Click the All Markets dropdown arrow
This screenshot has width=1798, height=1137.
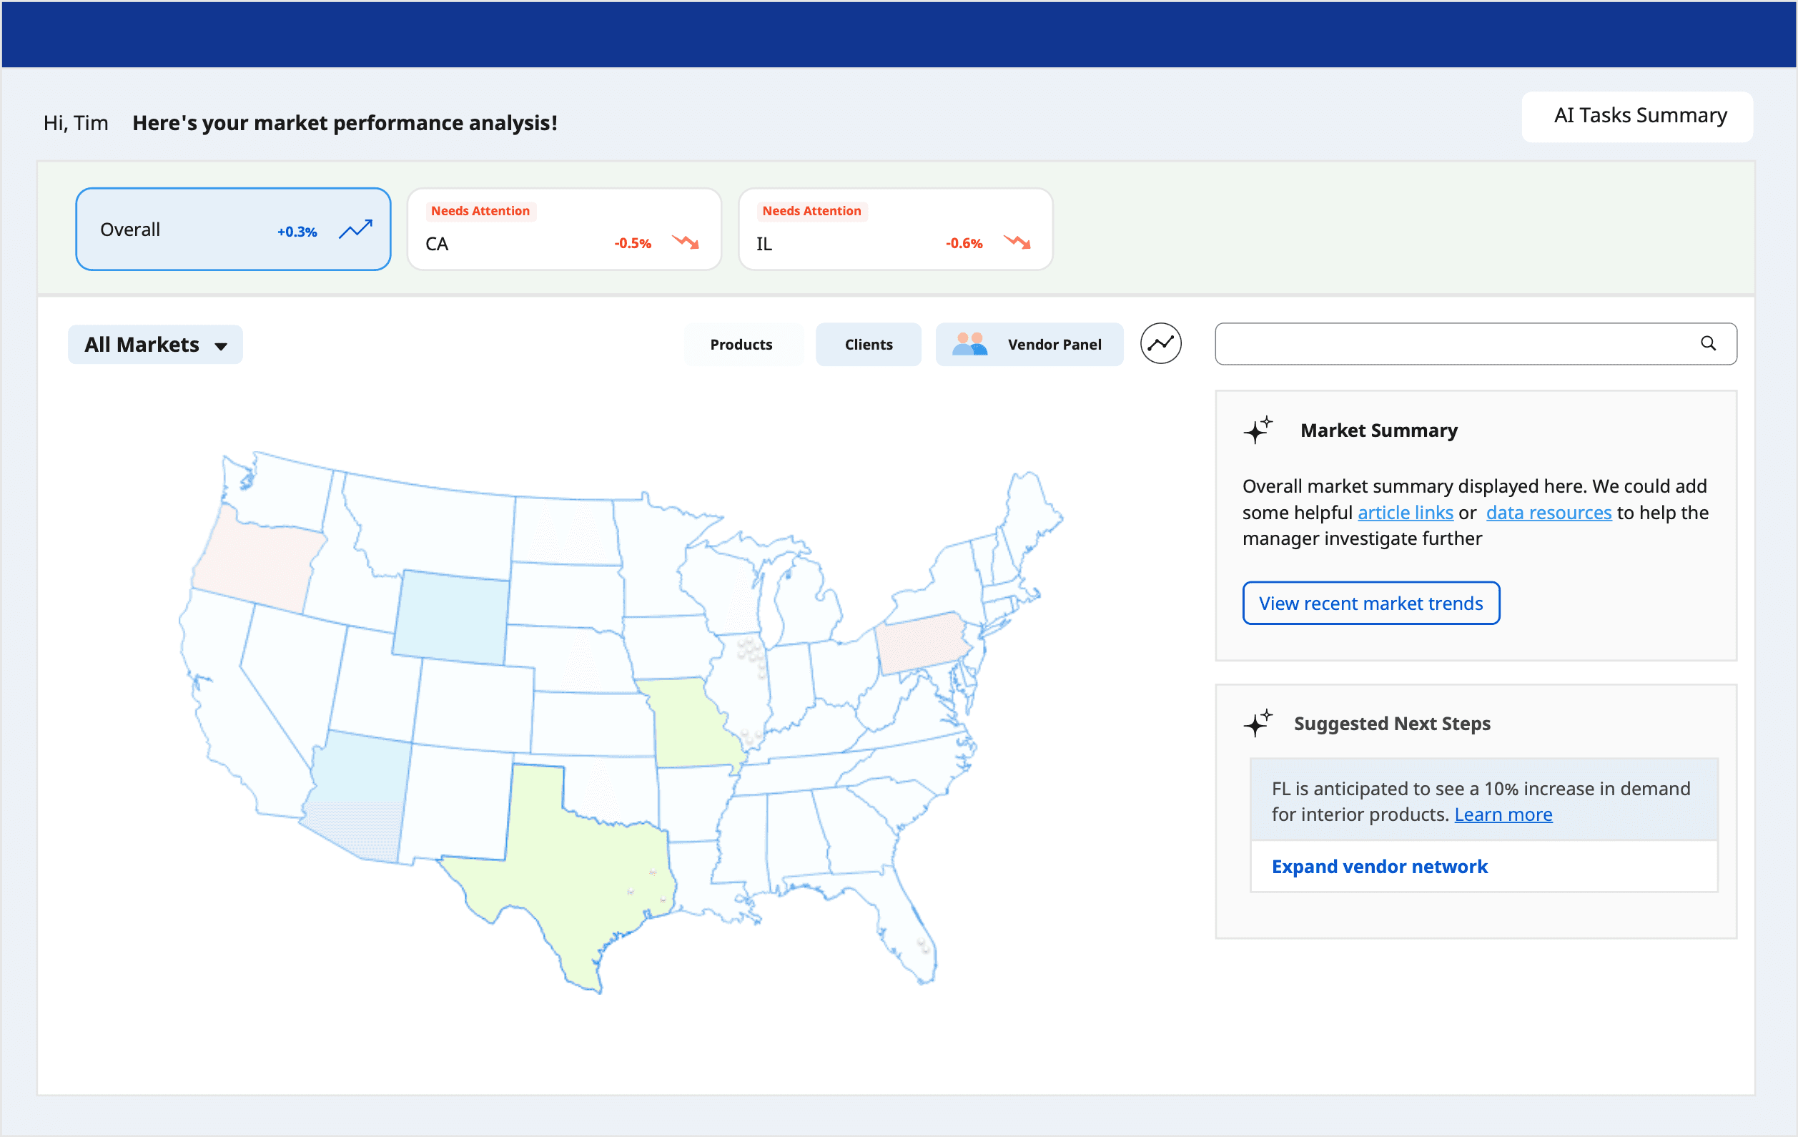point(221,346)
